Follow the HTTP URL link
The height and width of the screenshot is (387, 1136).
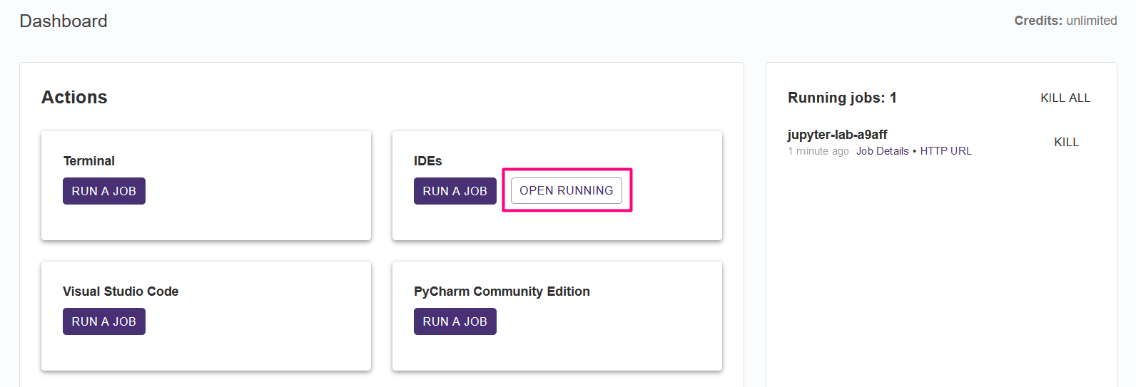[x=945, y=151]
